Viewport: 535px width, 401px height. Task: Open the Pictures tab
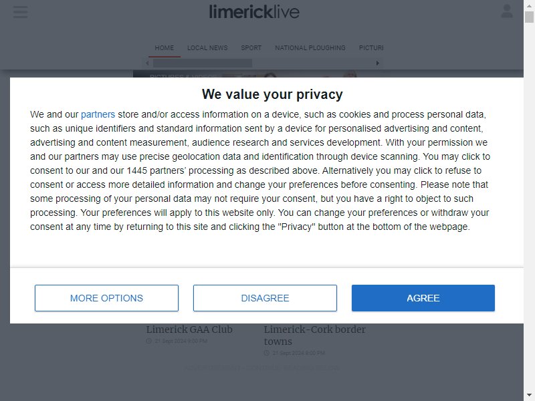click(371, 47)
